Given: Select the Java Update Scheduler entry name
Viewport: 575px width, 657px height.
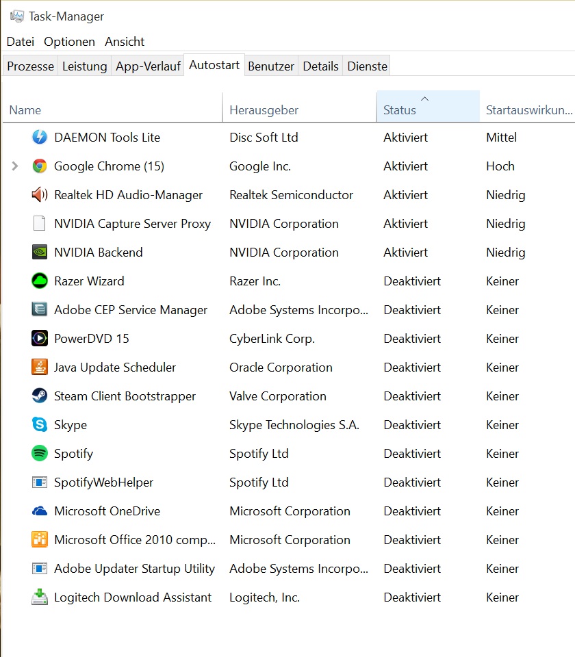Looking at the screenshot, I should 115,368.
